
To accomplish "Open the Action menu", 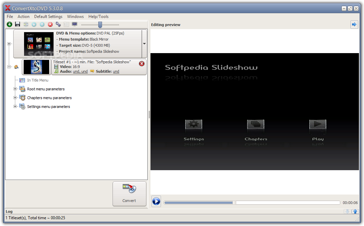I will click(23, 17).
